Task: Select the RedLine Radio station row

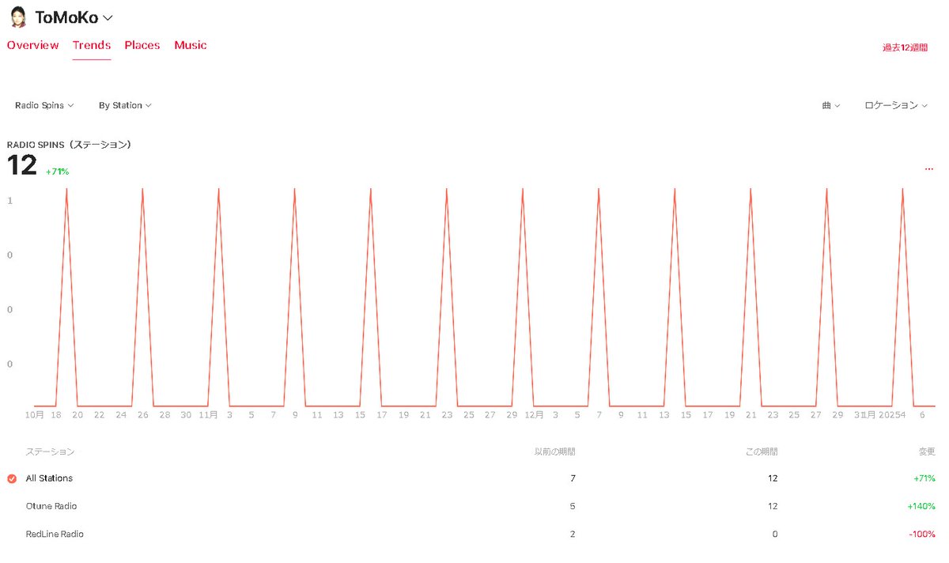Action: point(471,534)
